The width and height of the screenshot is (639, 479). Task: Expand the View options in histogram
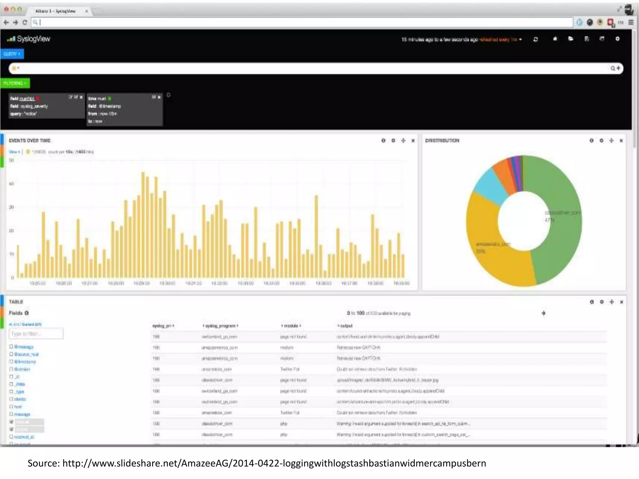pos(14,152)
